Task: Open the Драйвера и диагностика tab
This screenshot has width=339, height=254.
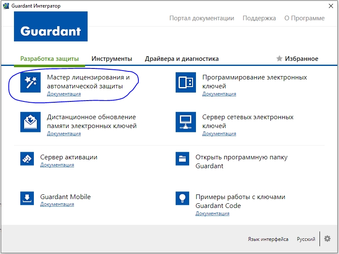Action: (182, 59)
